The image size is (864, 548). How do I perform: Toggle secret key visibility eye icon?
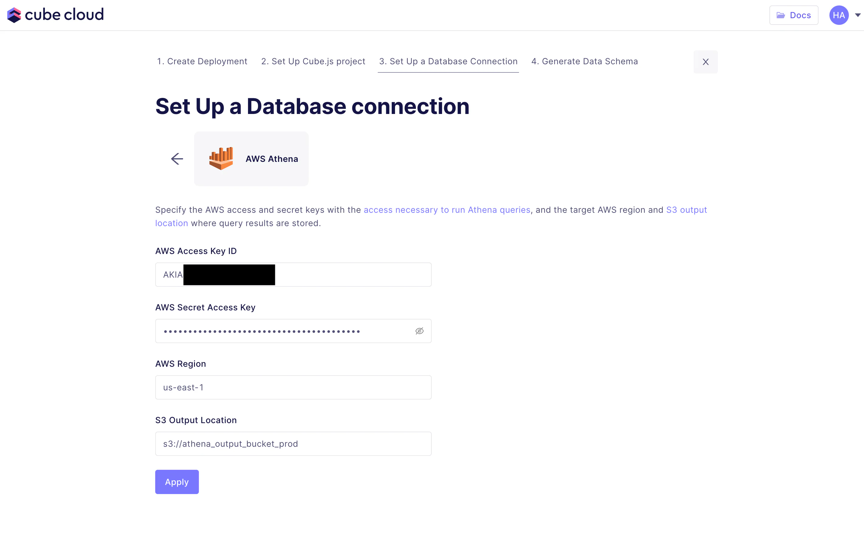(x=420, y=331)
